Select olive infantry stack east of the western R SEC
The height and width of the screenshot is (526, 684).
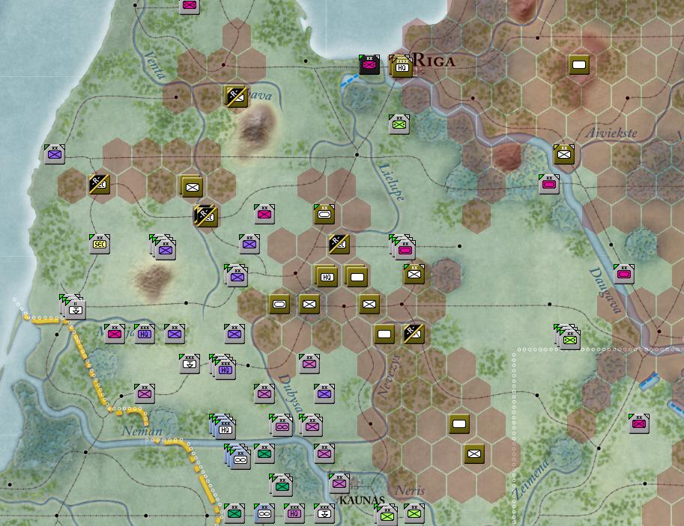click(x=191, y=186)
